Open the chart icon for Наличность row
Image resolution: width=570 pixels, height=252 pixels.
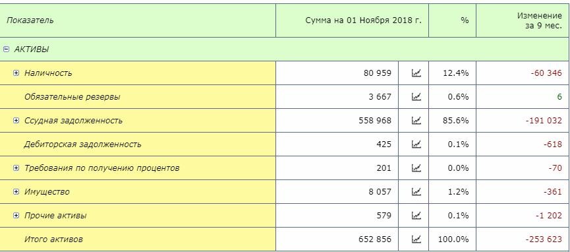pos(416,73)
